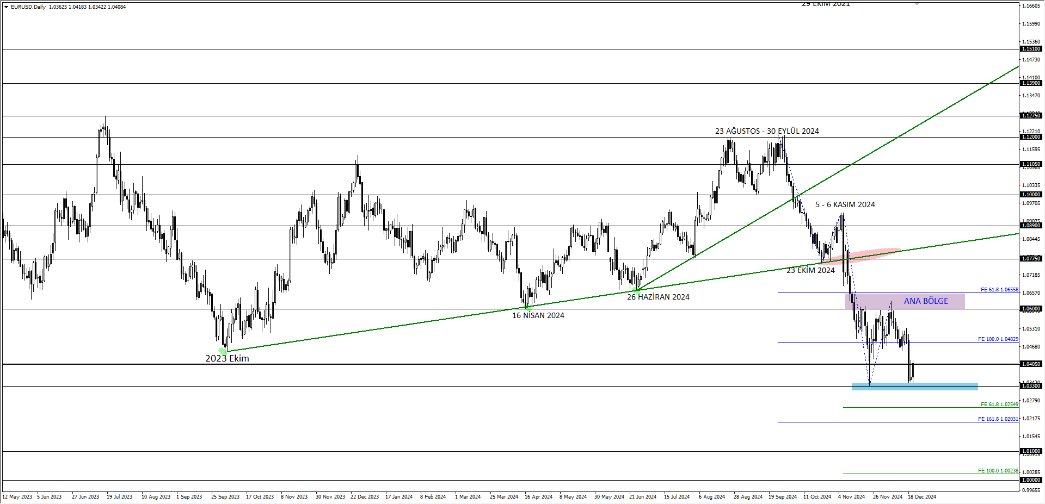Click the 'FE 61.8 1.02549' Fibonacci label
1045x504 pixels.
coord(999,405)
